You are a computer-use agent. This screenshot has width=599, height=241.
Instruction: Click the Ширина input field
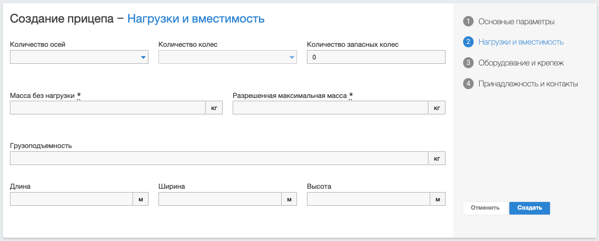[x=220, y=199]
